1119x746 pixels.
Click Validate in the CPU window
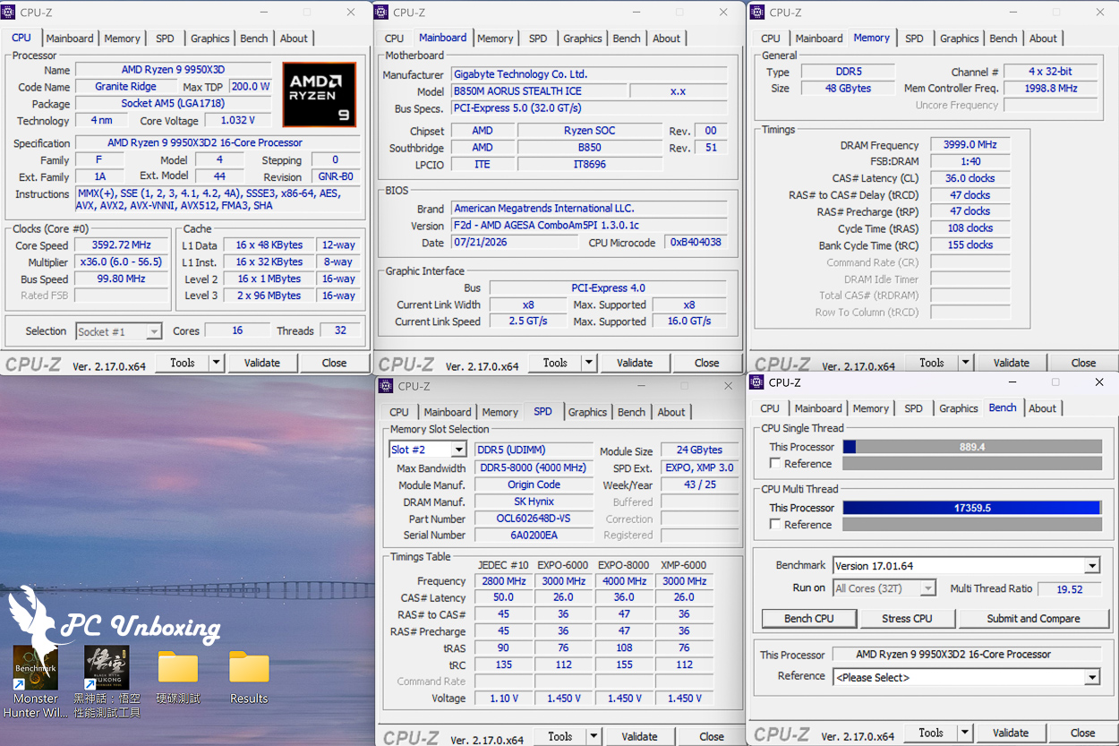[262, 363]
